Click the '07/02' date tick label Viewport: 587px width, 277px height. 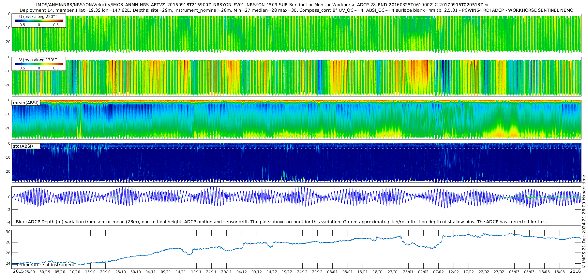tap(439, 272)
